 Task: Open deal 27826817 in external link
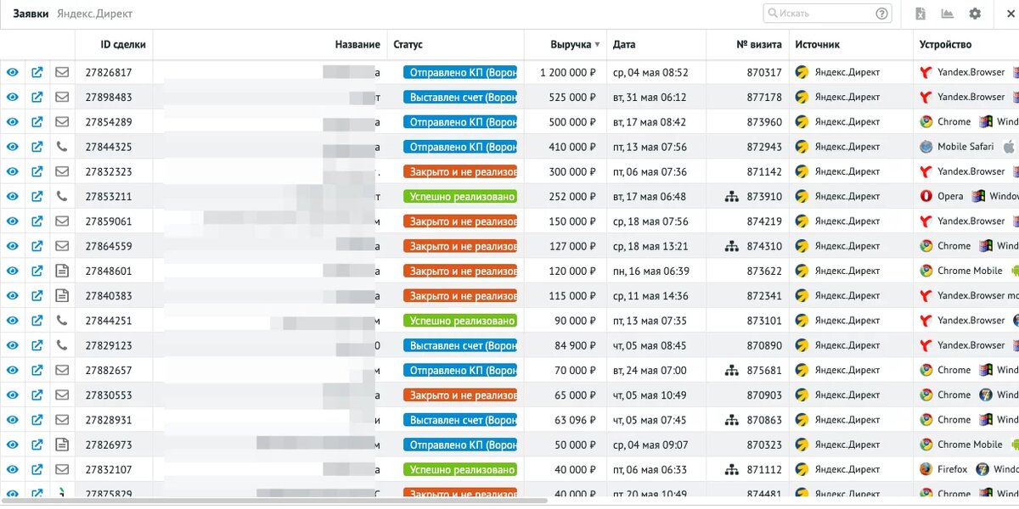37,73
